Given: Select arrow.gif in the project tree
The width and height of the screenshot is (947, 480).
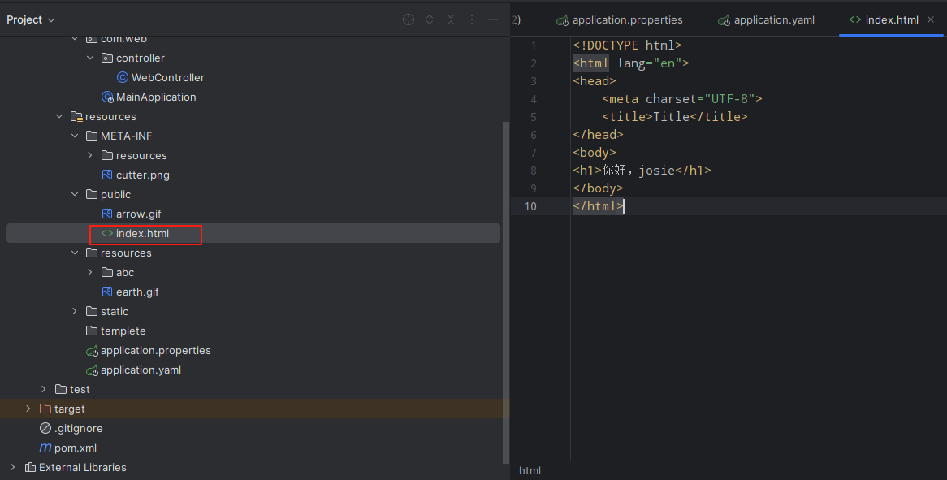Looking at the screenshot, I should click(138, 214).
